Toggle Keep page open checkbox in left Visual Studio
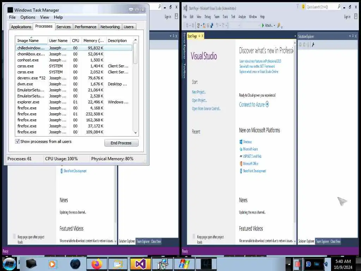Screen dimensions: 361x271 pos(15,237)
